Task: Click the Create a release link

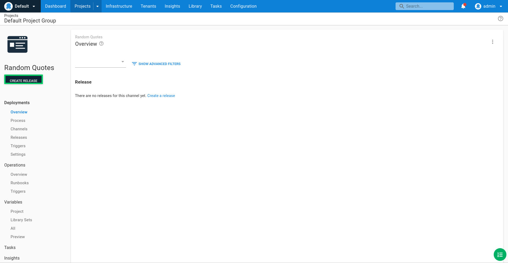Action: 161,96
